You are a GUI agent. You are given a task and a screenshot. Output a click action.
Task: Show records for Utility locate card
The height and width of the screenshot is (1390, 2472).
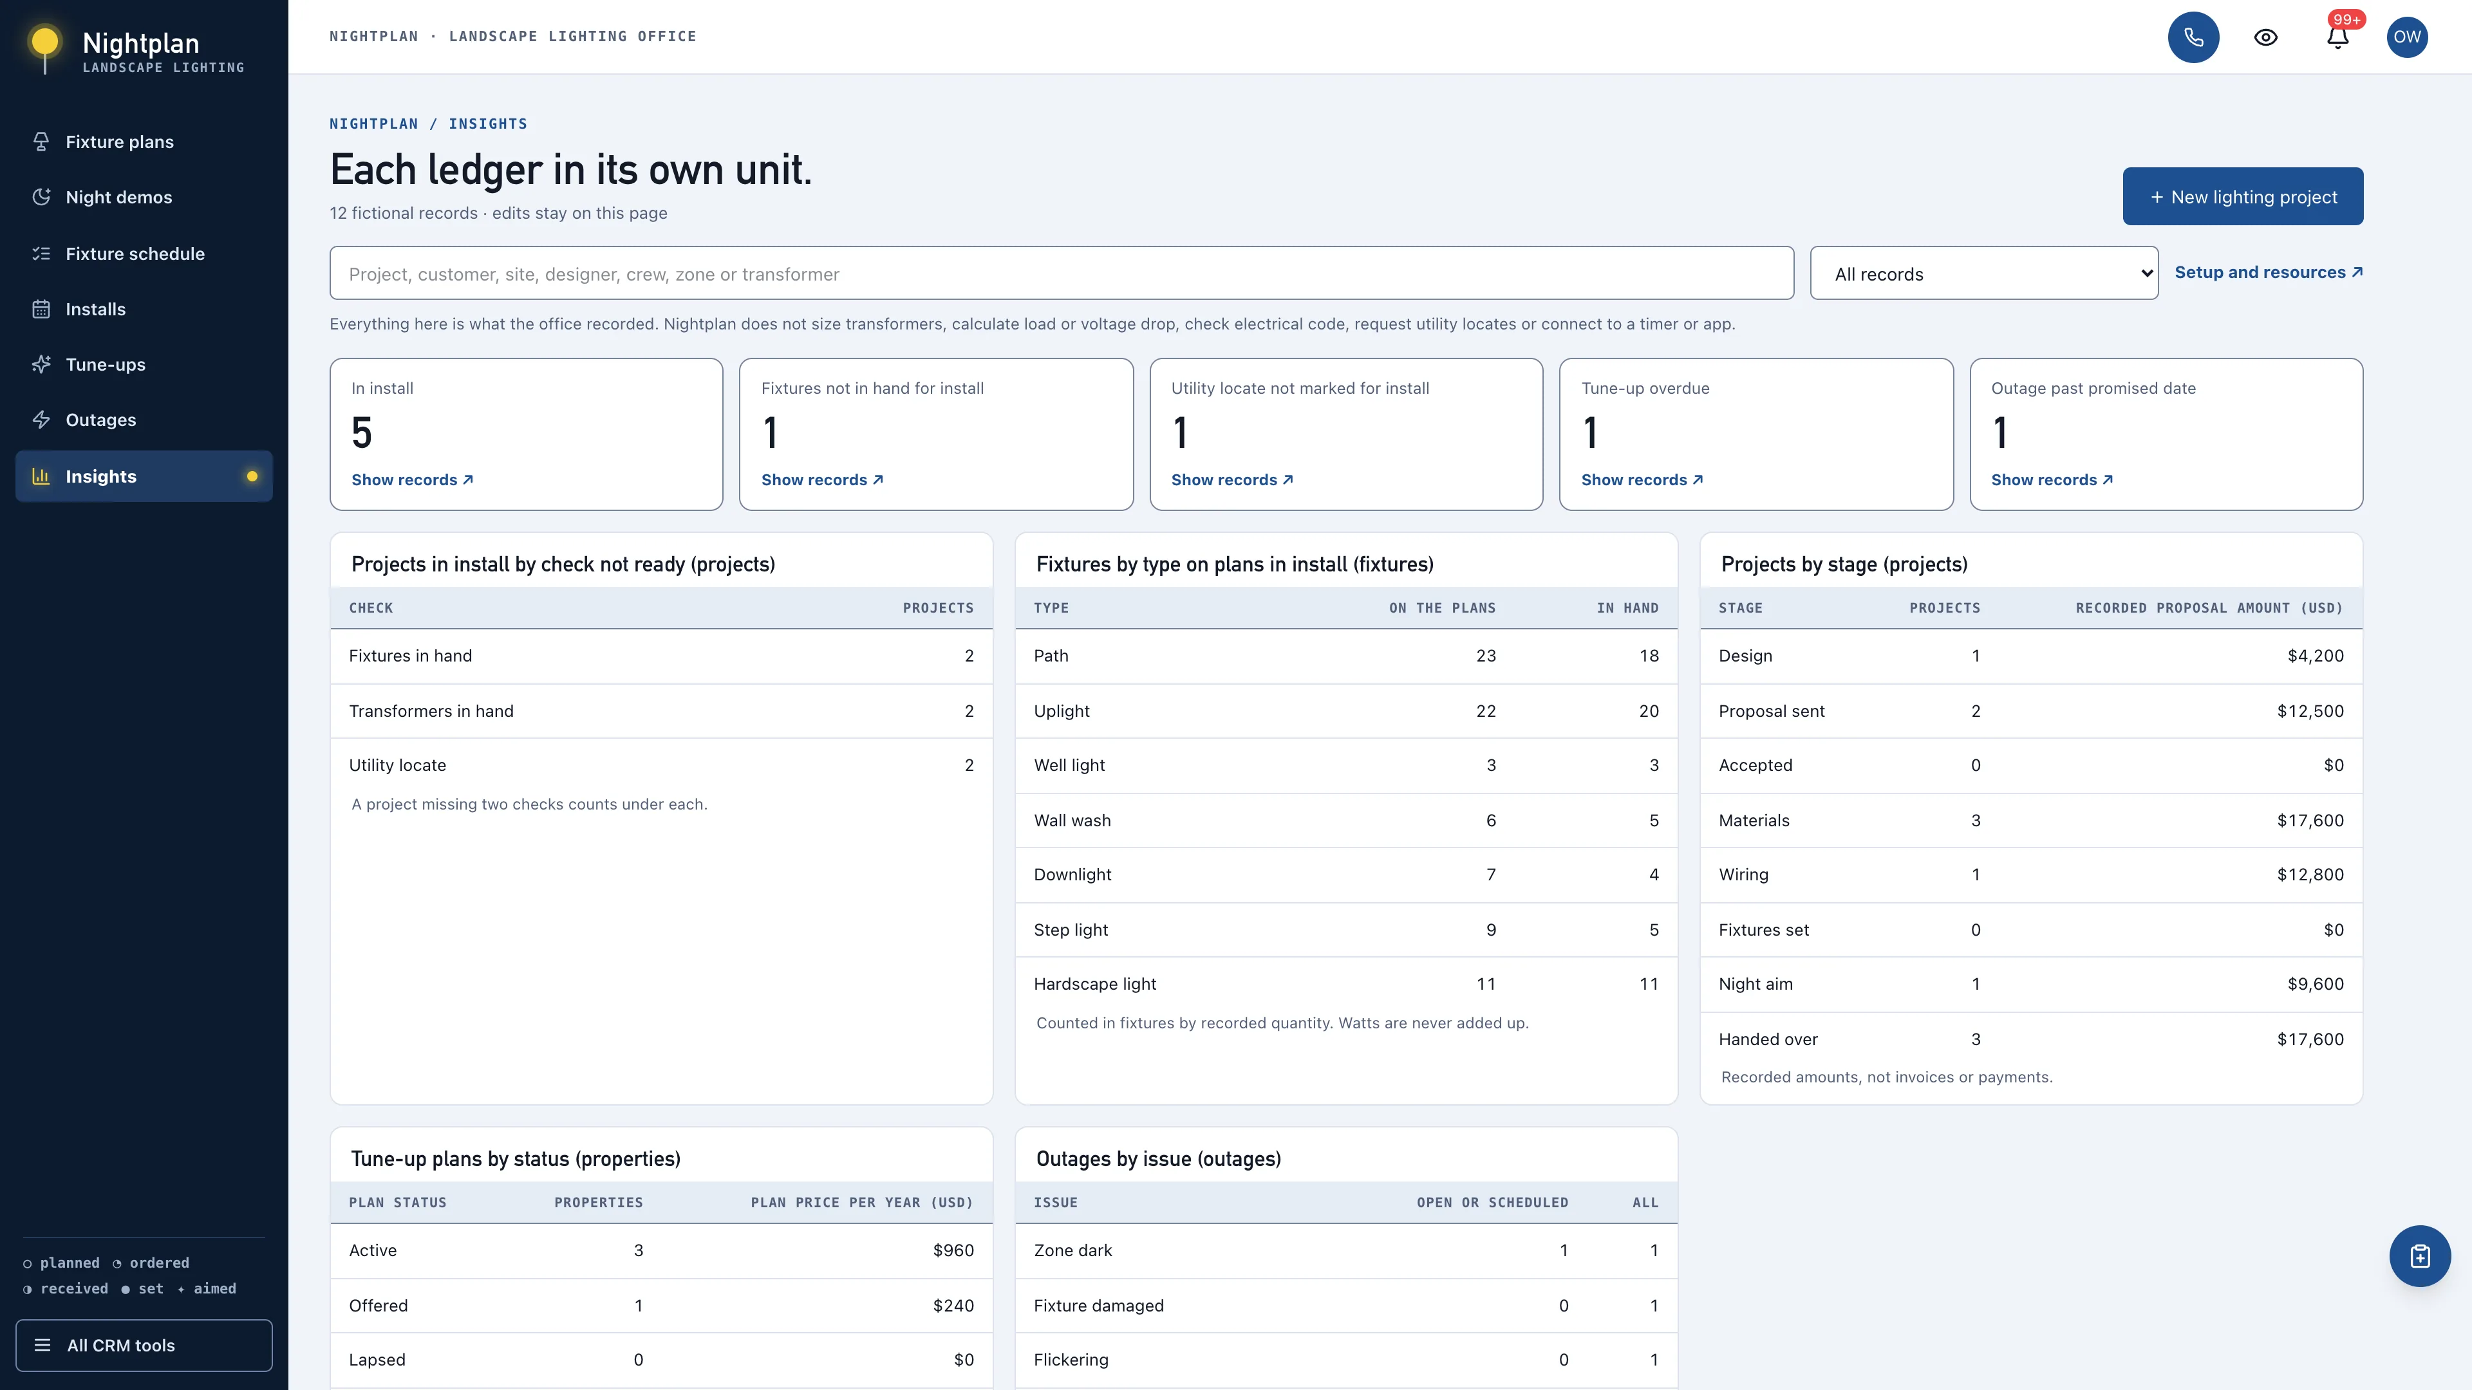[x=1232, y=479]
